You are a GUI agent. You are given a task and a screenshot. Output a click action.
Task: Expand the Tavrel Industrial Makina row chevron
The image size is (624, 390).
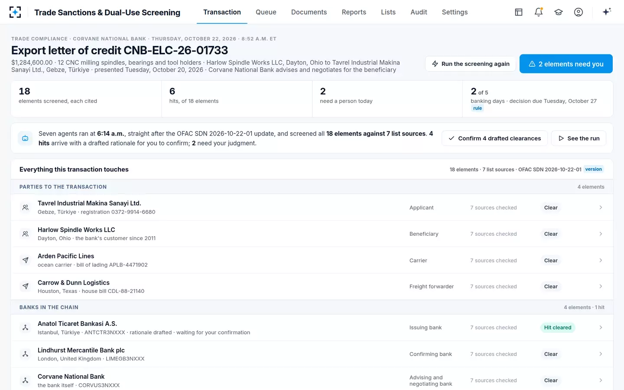pos(601,208)
